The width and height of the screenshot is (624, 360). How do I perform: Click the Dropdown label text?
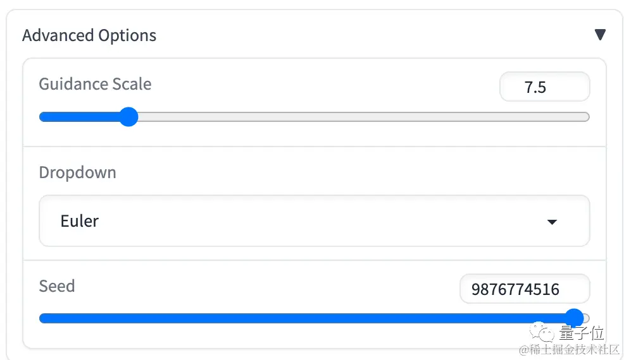[78, 173]
